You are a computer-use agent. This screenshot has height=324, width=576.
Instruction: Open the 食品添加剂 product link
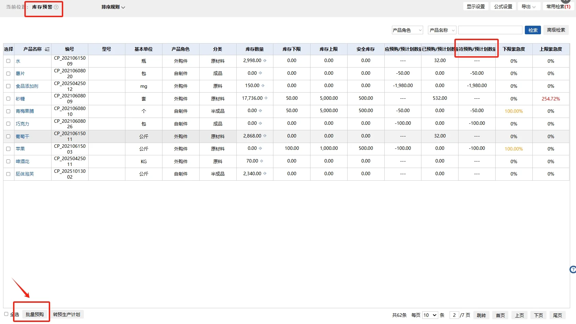[x=27, y=86]
